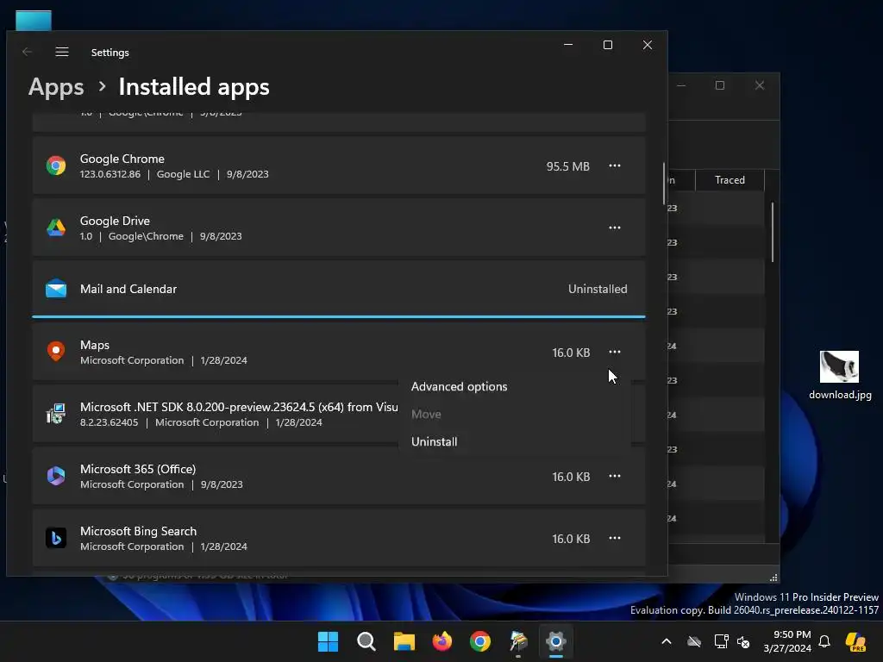Click the Mail and Calendar envelope icon
This screenshot has width=883, height=662.
(x=56, y=289)
